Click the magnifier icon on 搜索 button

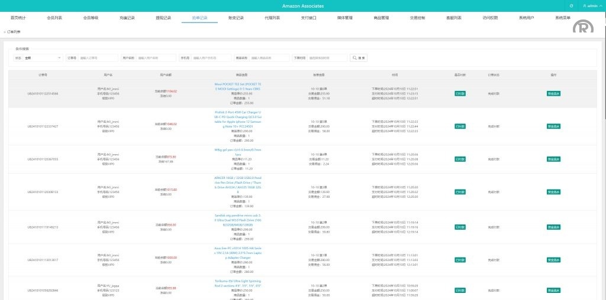pos(355,58)
